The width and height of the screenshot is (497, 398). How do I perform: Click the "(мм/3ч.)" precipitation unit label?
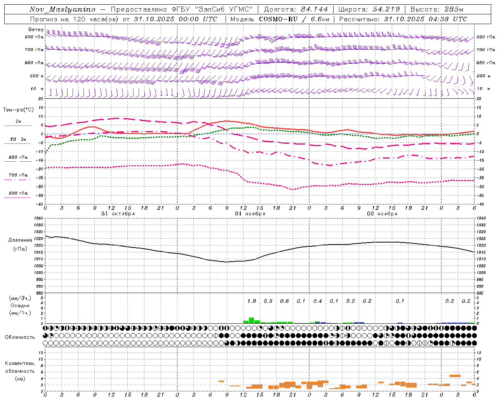[20, 298]
